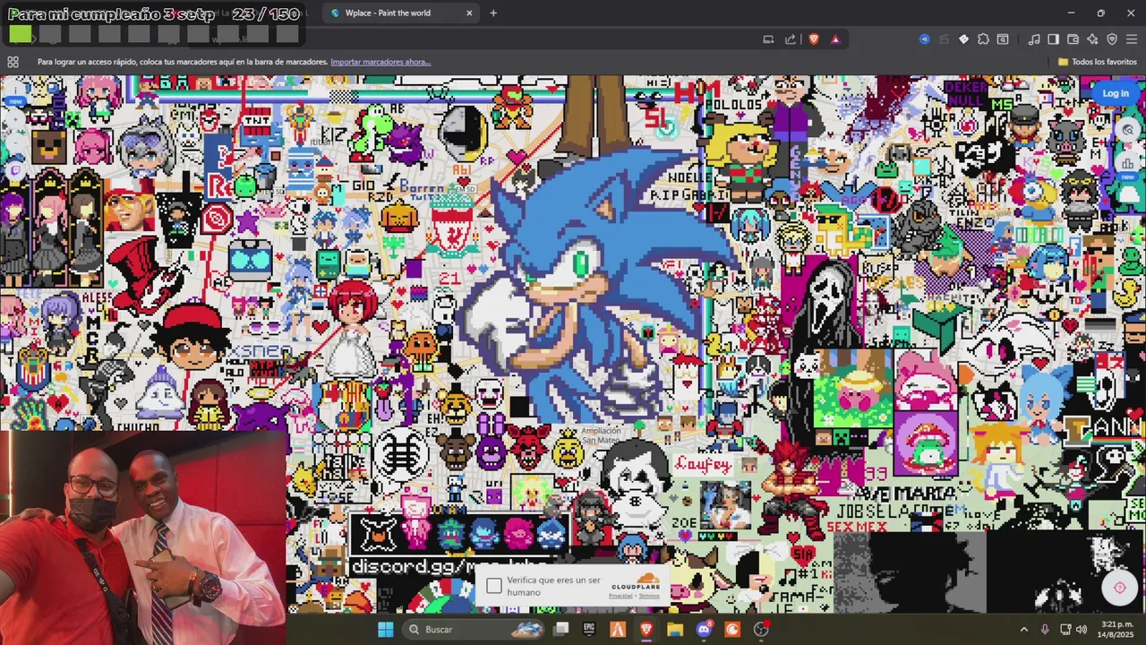The image size is (1146, 645).
Task: Click the install app icon in address bar
Action: point(768,39)
